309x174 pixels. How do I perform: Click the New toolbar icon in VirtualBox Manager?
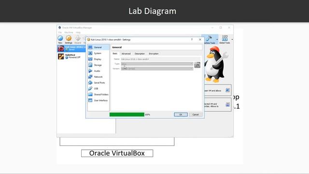click(60, 39)
